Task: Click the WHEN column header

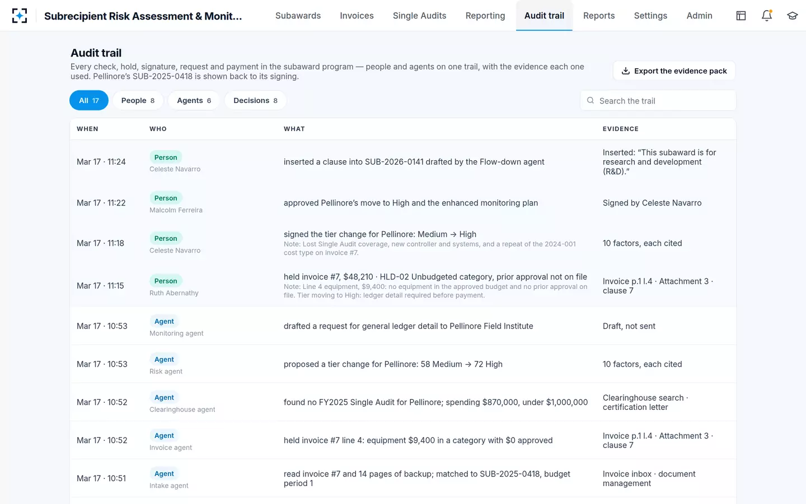Action: point(87,129)
